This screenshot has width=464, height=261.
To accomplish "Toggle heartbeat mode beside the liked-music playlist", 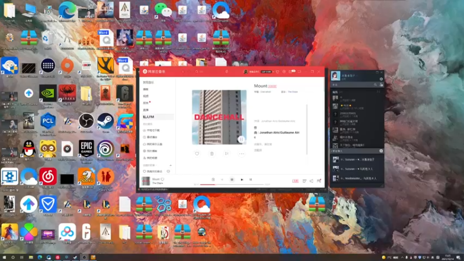I will [168, 171].
